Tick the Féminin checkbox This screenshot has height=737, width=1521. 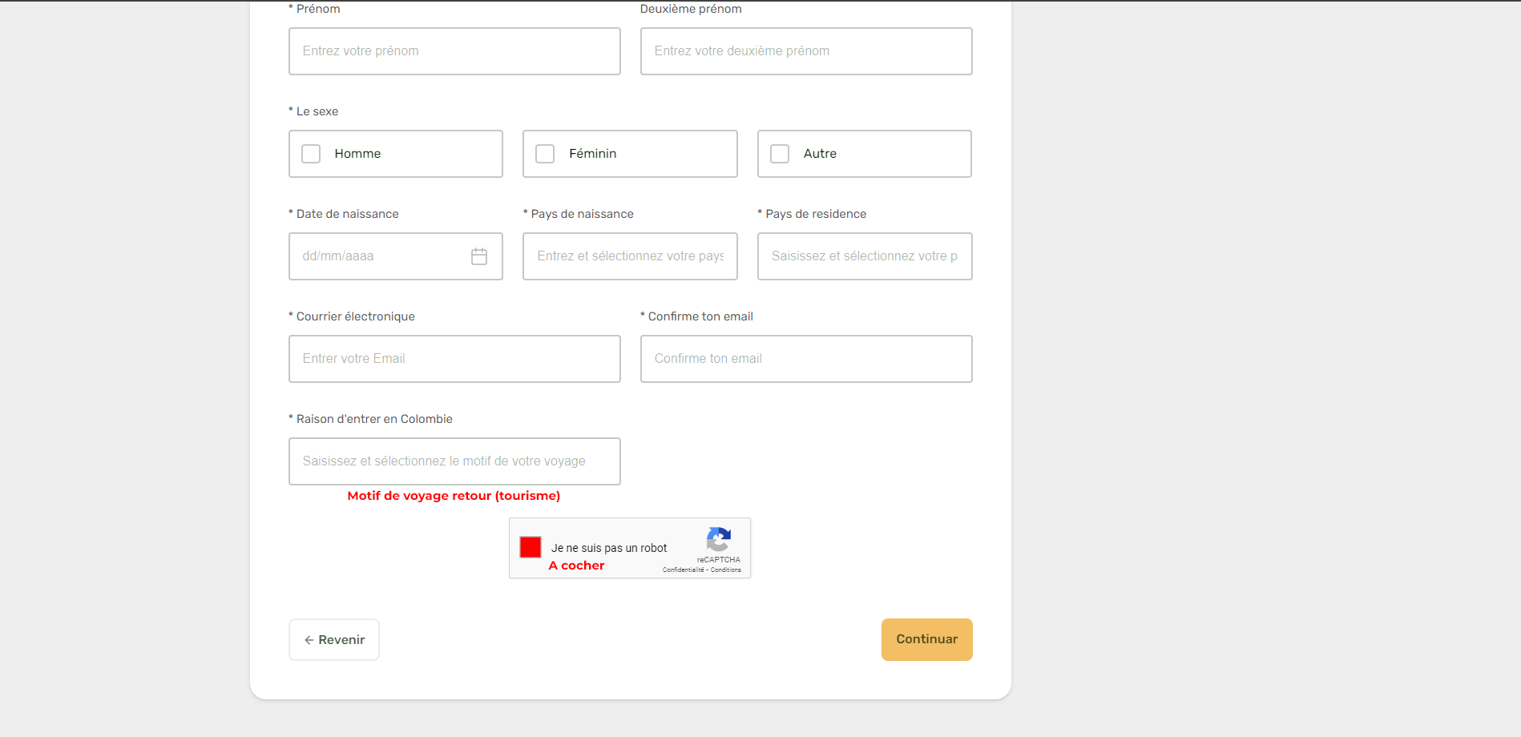pos(545,154)
